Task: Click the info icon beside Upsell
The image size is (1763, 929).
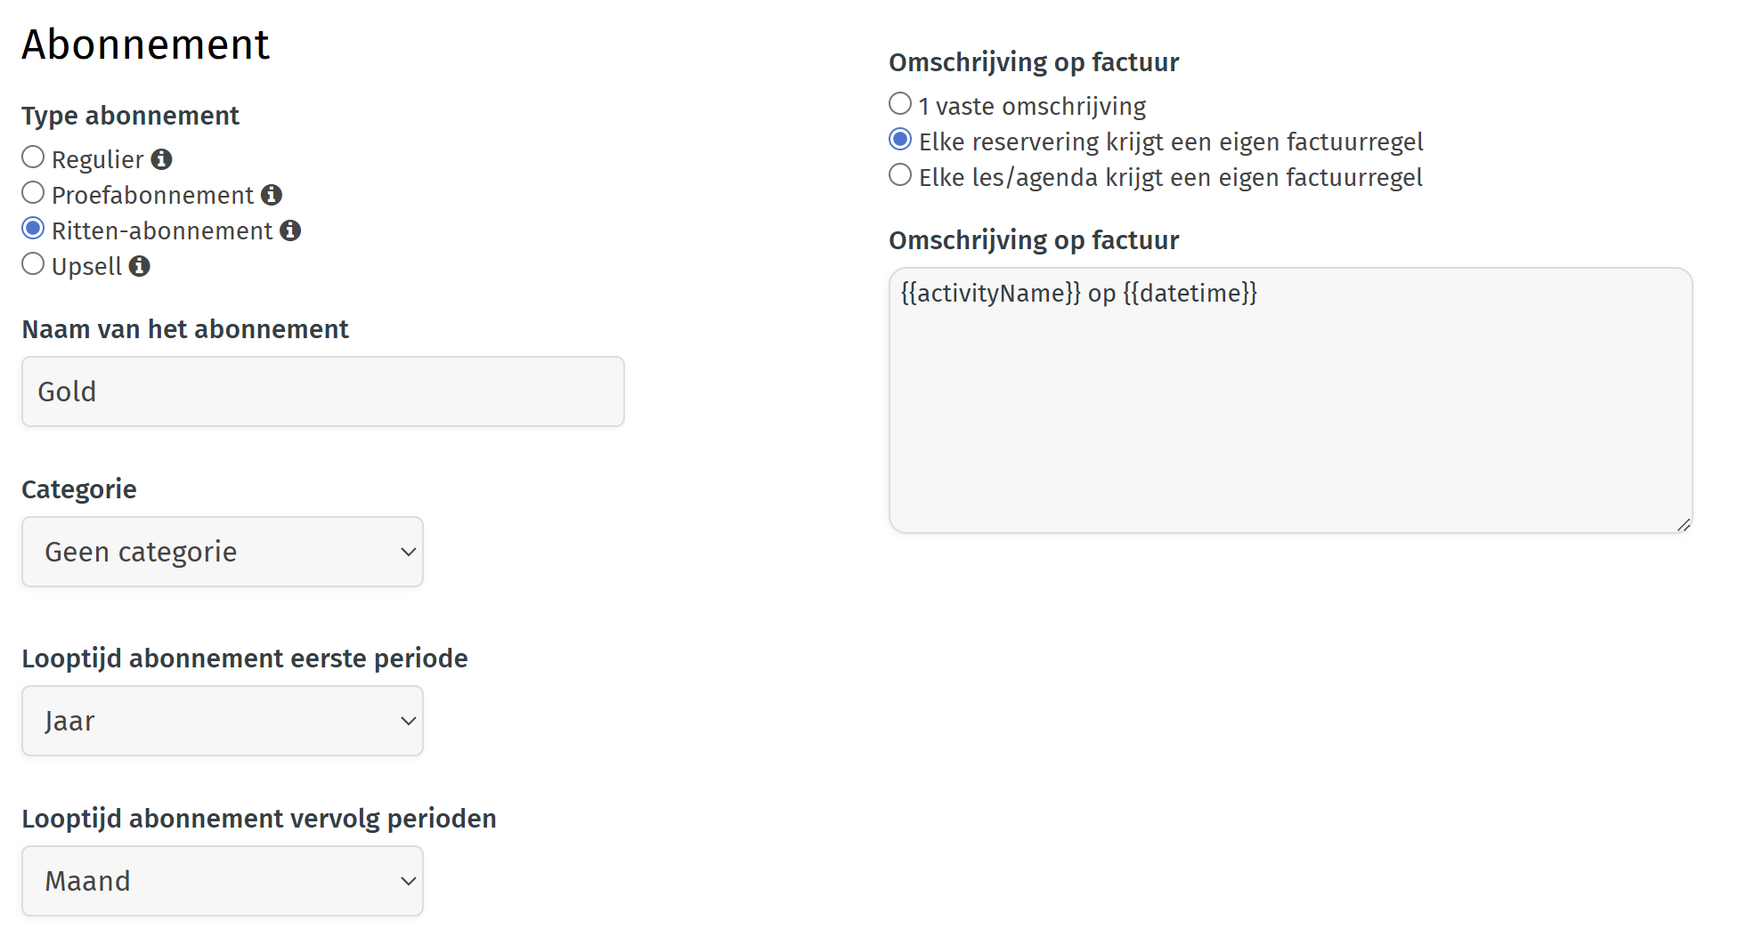Action: click(x=139, y=266)
